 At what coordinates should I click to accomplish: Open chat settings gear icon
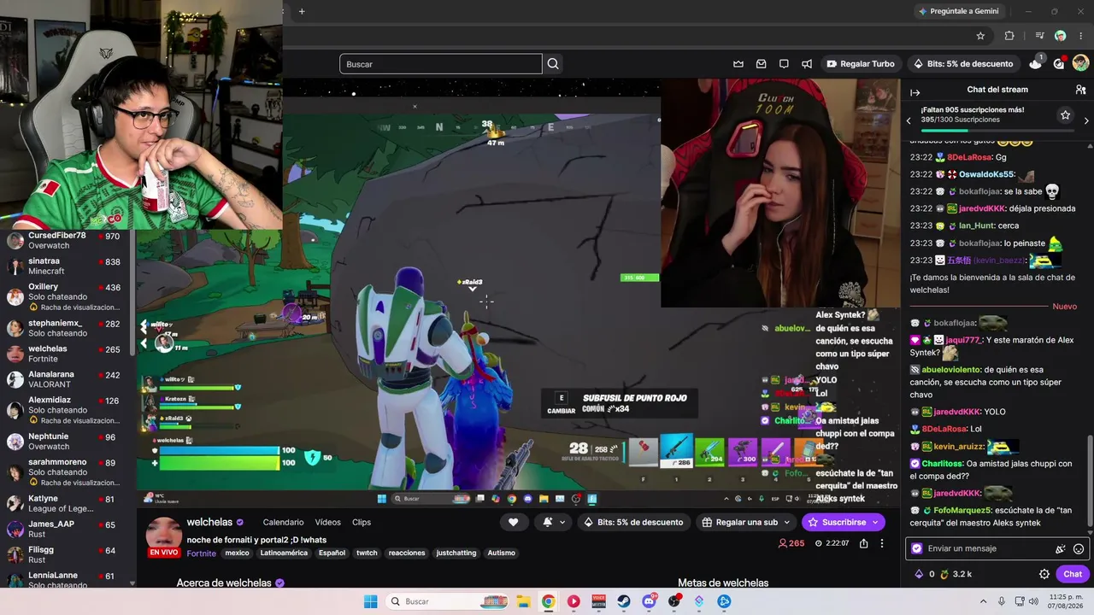pos(1044,574)
